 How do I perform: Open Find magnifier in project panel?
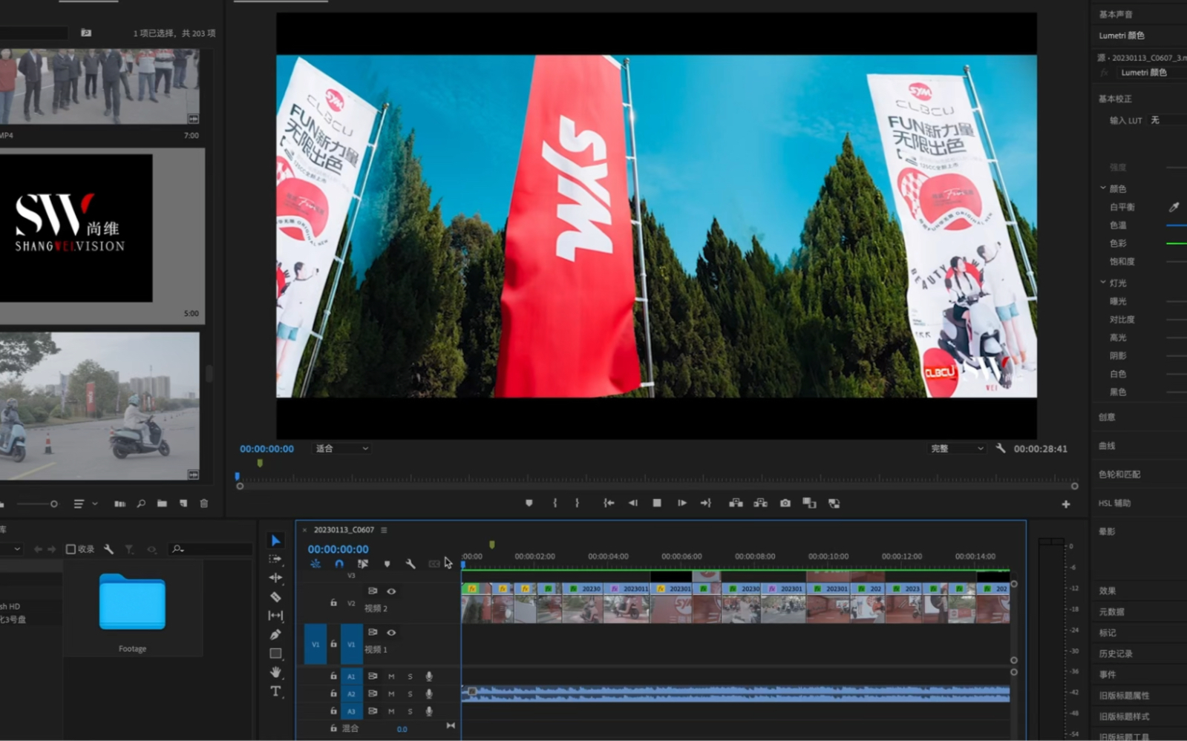point(141,504)
